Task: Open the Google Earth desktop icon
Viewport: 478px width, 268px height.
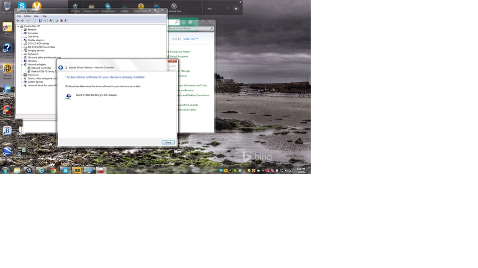Action: [7, 152]
